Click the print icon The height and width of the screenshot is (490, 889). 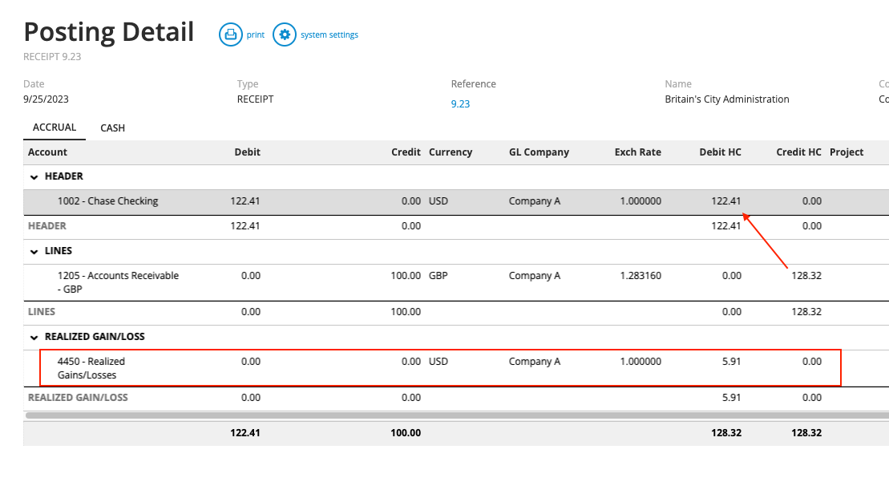click(230, 34)
